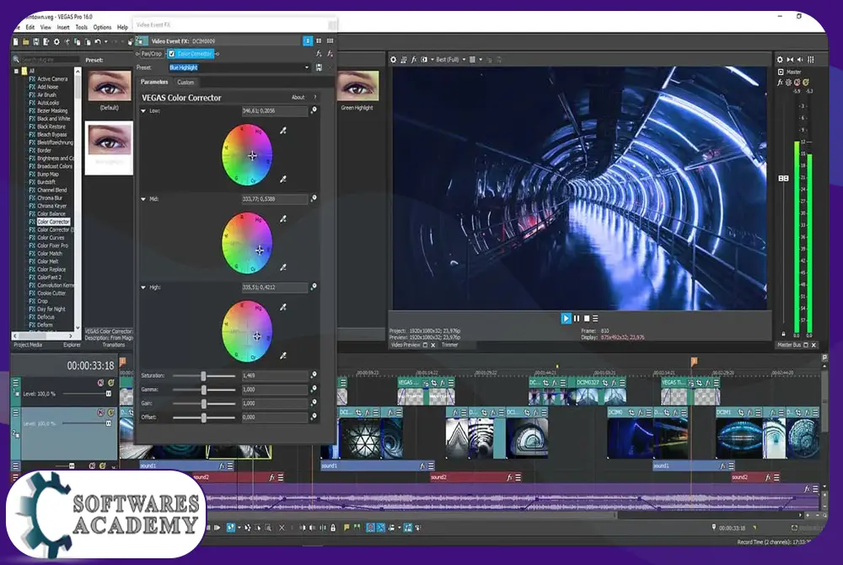Click the Plug-In Chain fx icon in FX window
Image resolution: width=843 pixels, height=565 pixels.
pyautogui.click(x=319, y=54)
